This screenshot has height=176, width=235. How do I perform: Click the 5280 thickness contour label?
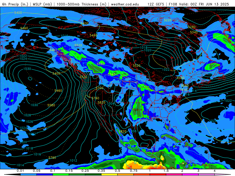point(192,27)
